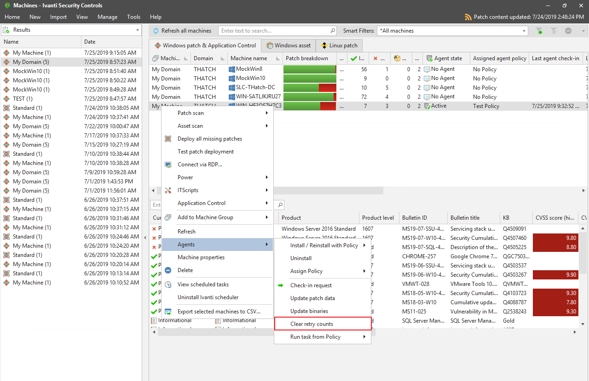Select the MockWin10 (1) 7/25/2019 8:50:22 AM result
This screenshot has width=589, height=381.
(71, 80)
